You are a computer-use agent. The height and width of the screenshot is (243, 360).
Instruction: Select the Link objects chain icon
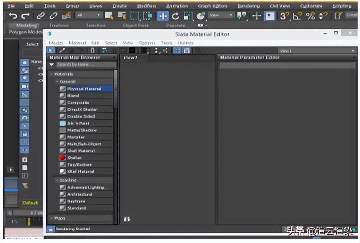pyautogui.click(x=41, y=16)
